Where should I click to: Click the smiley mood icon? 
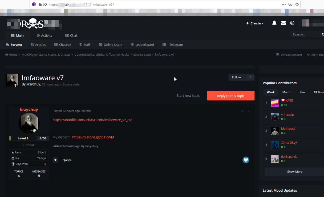[x=292, y=23]
